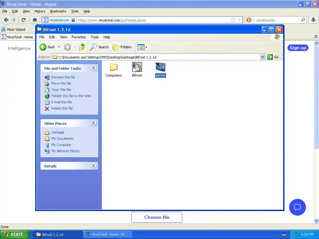Click Rename this file
The image size is (319, 239).
[63, 77]
